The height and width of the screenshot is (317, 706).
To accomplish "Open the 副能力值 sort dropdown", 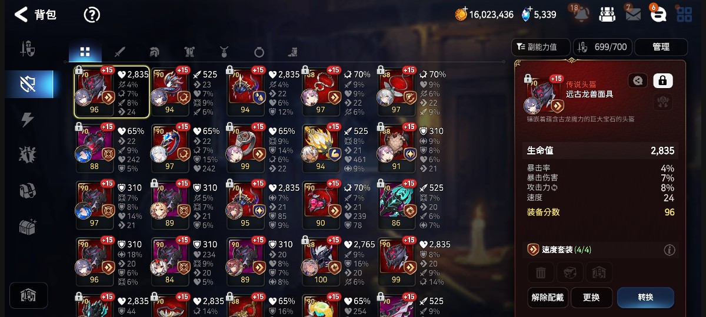I will (541, 47).
